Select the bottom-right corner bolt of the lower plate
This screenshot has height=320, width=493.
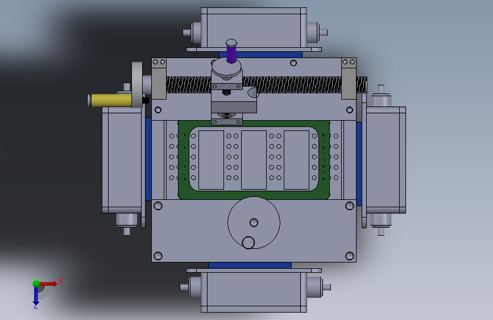click(350, 256)
